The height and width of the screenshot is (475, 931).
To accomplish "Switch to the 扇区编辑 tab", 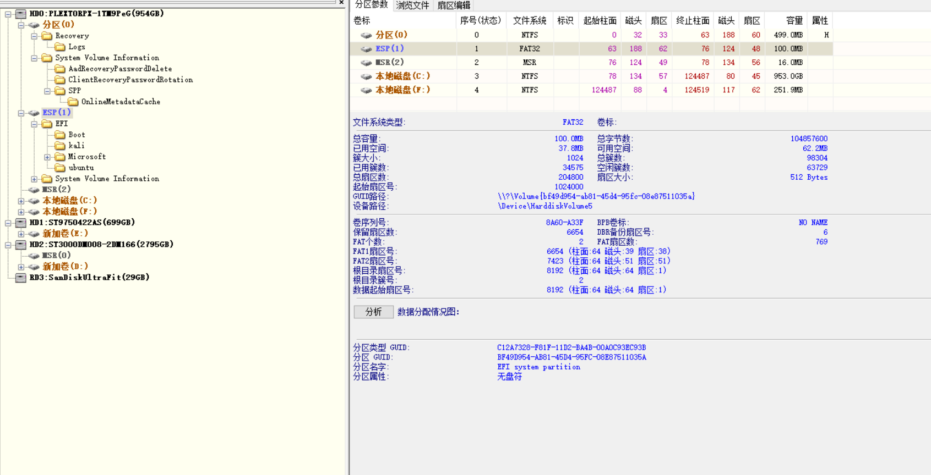I will 454,5.
